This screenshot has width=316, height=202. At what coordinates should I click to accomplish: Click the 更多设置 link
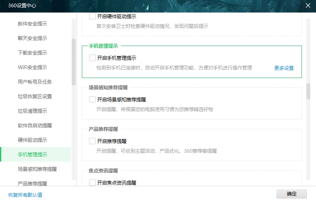(x=284, y=68)
